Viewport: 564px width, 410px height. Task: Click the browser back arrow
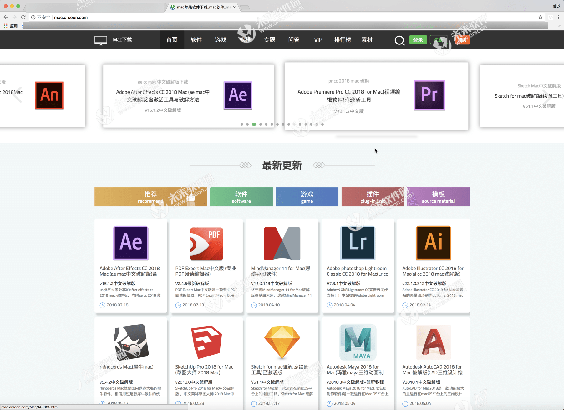pos(6,18)
